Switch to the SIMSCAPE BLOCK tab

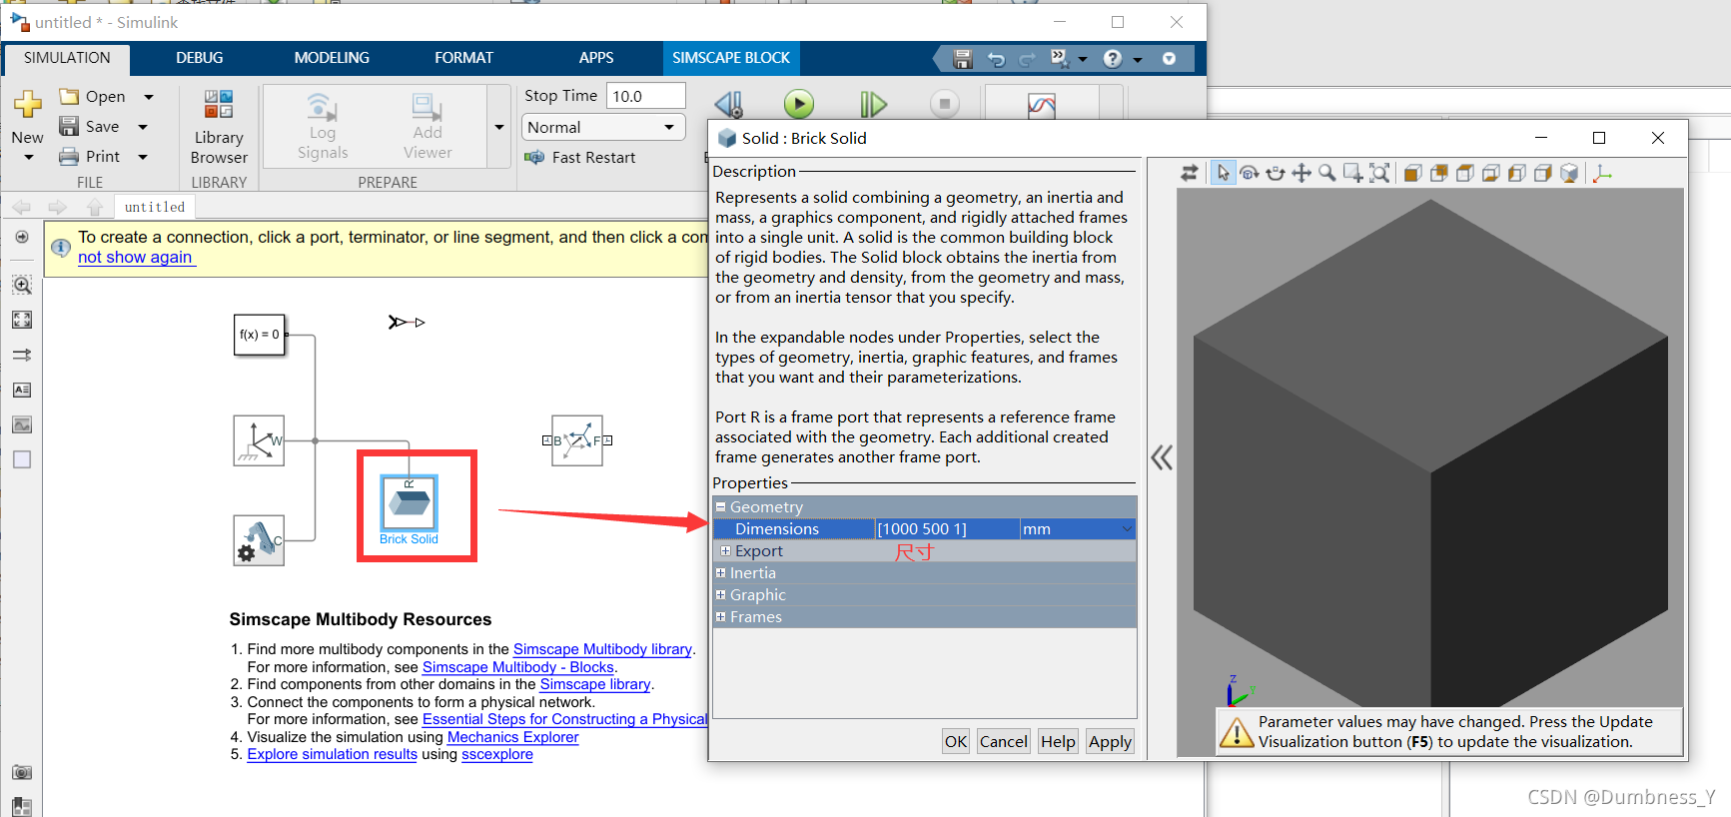tap(731, 58)
